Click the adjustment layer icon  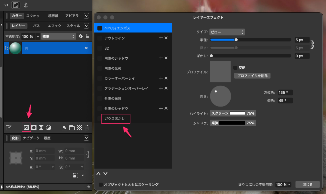[49, 128]
